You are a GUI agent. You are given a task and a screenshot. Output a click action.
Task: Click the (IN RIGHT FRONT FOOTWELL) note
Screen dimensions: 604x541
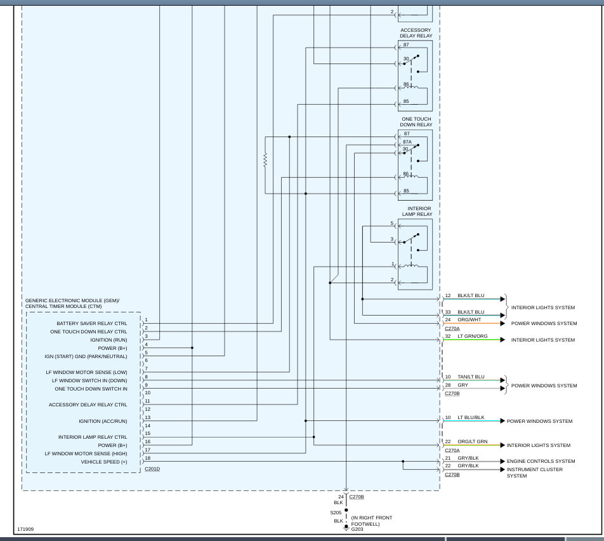coord(371,521)
